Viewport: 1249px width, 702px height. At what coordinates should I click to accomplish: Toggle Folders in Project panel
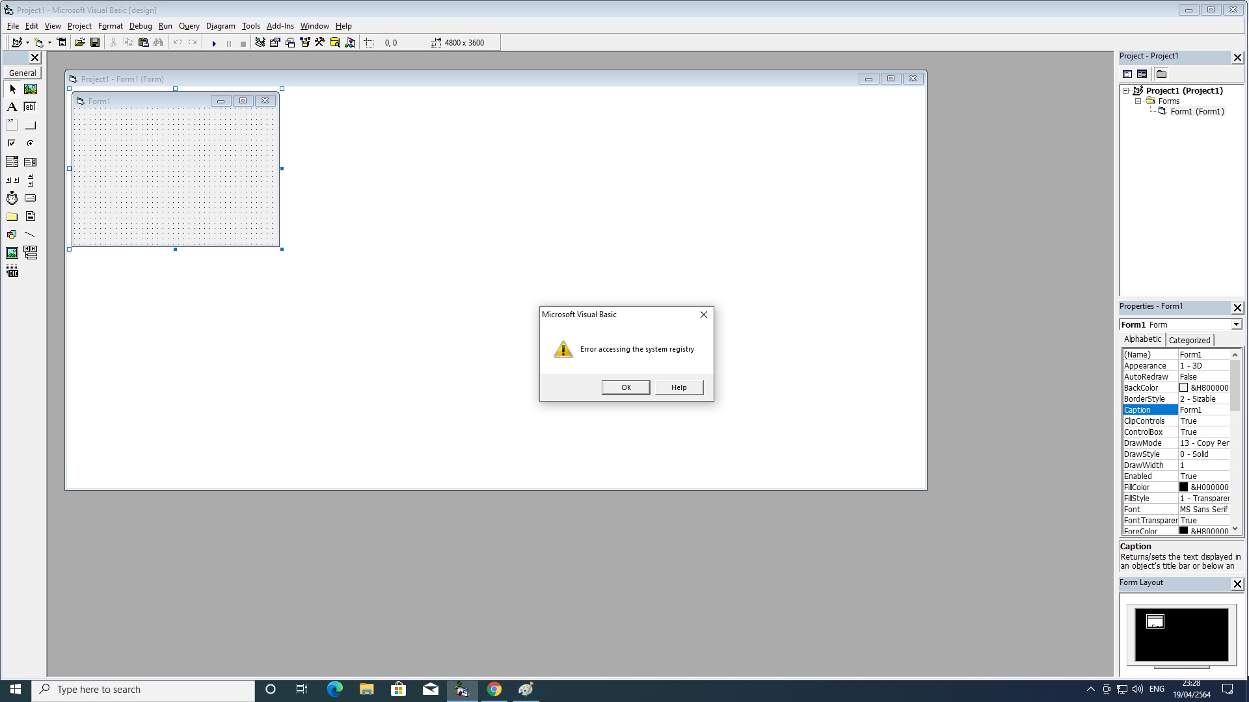pyautogui.click(x=1162, y=74)
